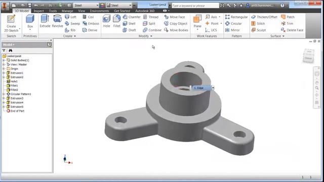Choose the Split tool
This screenshot has width=324, height=182.
149,24
